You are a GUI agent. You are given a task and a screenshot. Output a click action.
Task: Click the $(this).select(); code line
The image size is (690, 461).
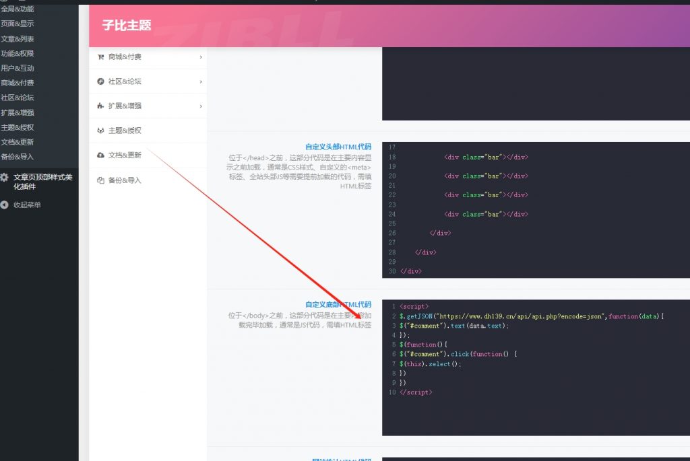pyautogui.click(x=431, y=364)
